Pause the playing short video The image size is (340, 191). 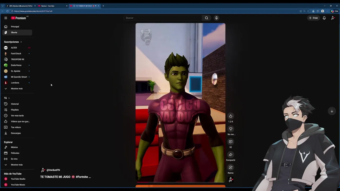pos(180,103)
